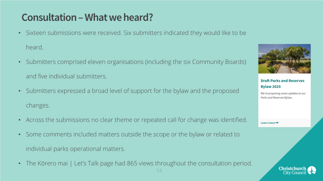Click the no clear theme bullet text
The height and width of the screenshot is (181, 323).
(136, 120)
